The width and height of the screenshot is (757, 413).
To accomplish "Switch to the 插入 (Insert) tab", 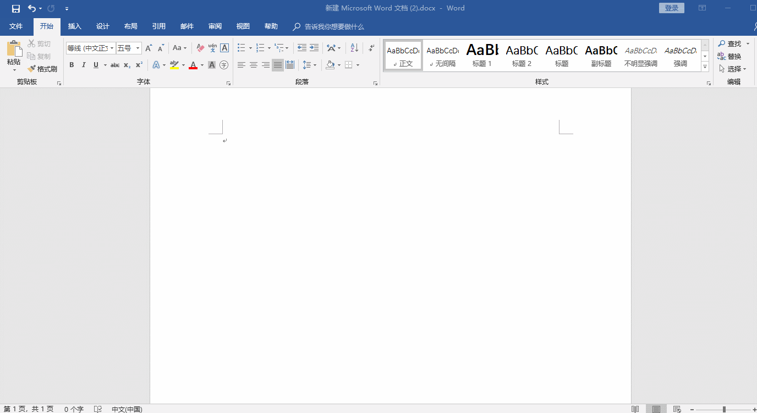I will [x=74, y=26].
